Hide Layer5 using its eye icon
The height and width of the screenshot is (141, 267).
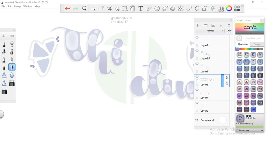197,77
